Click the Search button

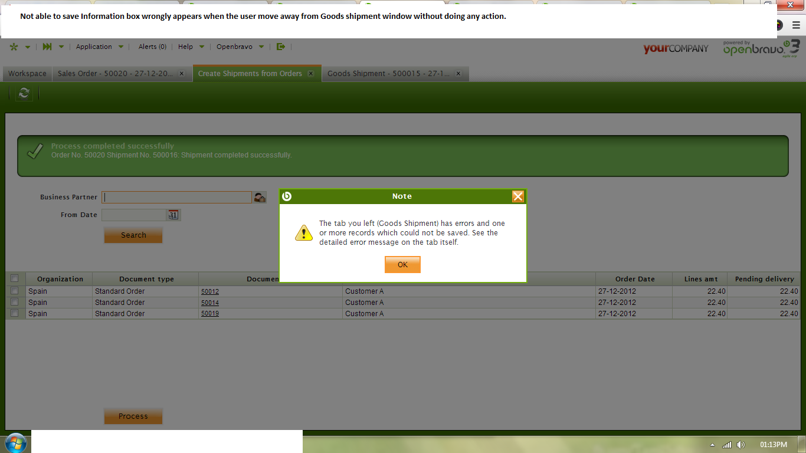(133, 235)
